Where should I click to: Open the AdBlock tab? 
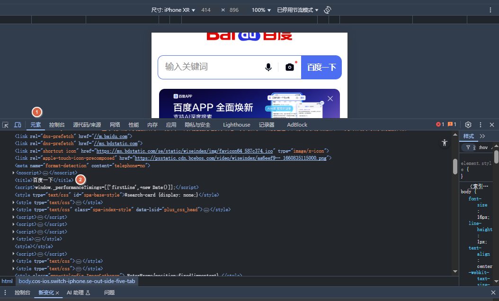pyautogui.click(x=297, y=125)
